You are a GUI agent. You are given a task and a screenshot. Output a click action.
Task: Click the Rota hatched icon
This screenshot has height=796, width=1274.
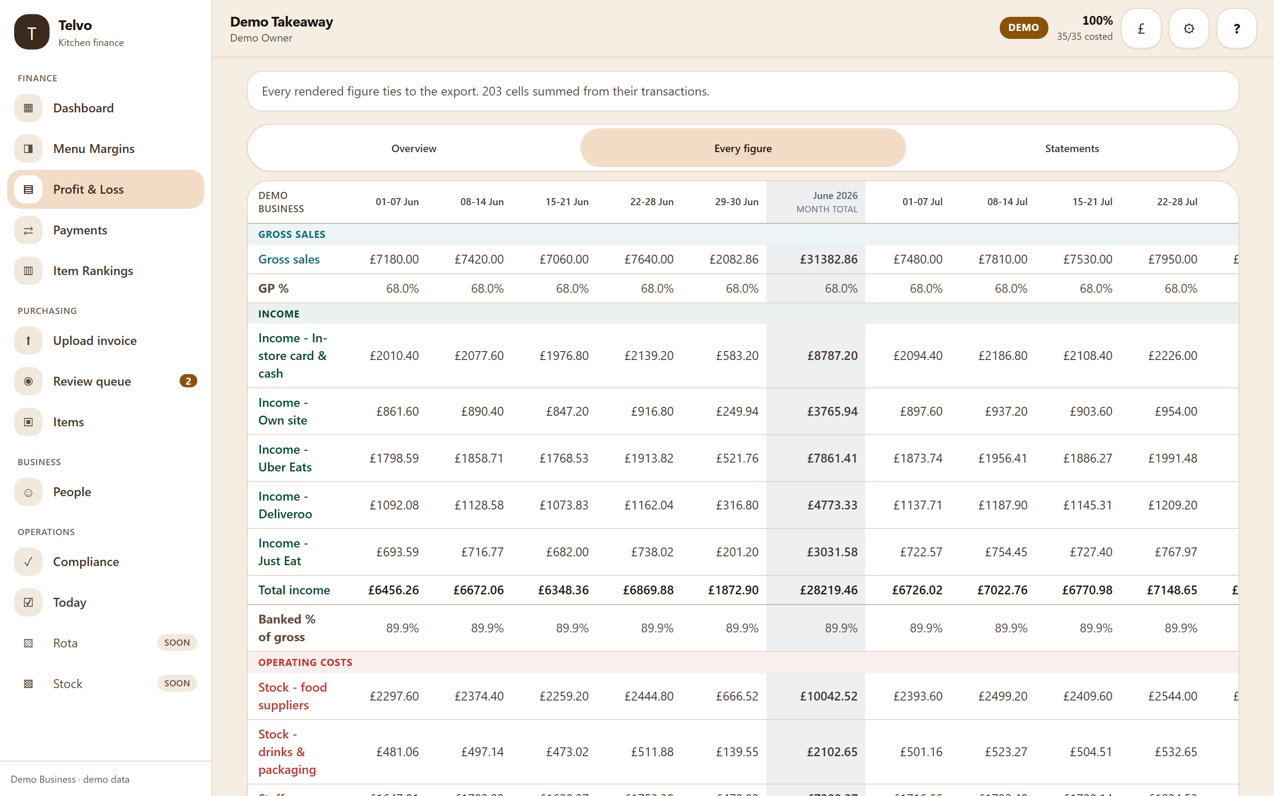click(28, 643)
